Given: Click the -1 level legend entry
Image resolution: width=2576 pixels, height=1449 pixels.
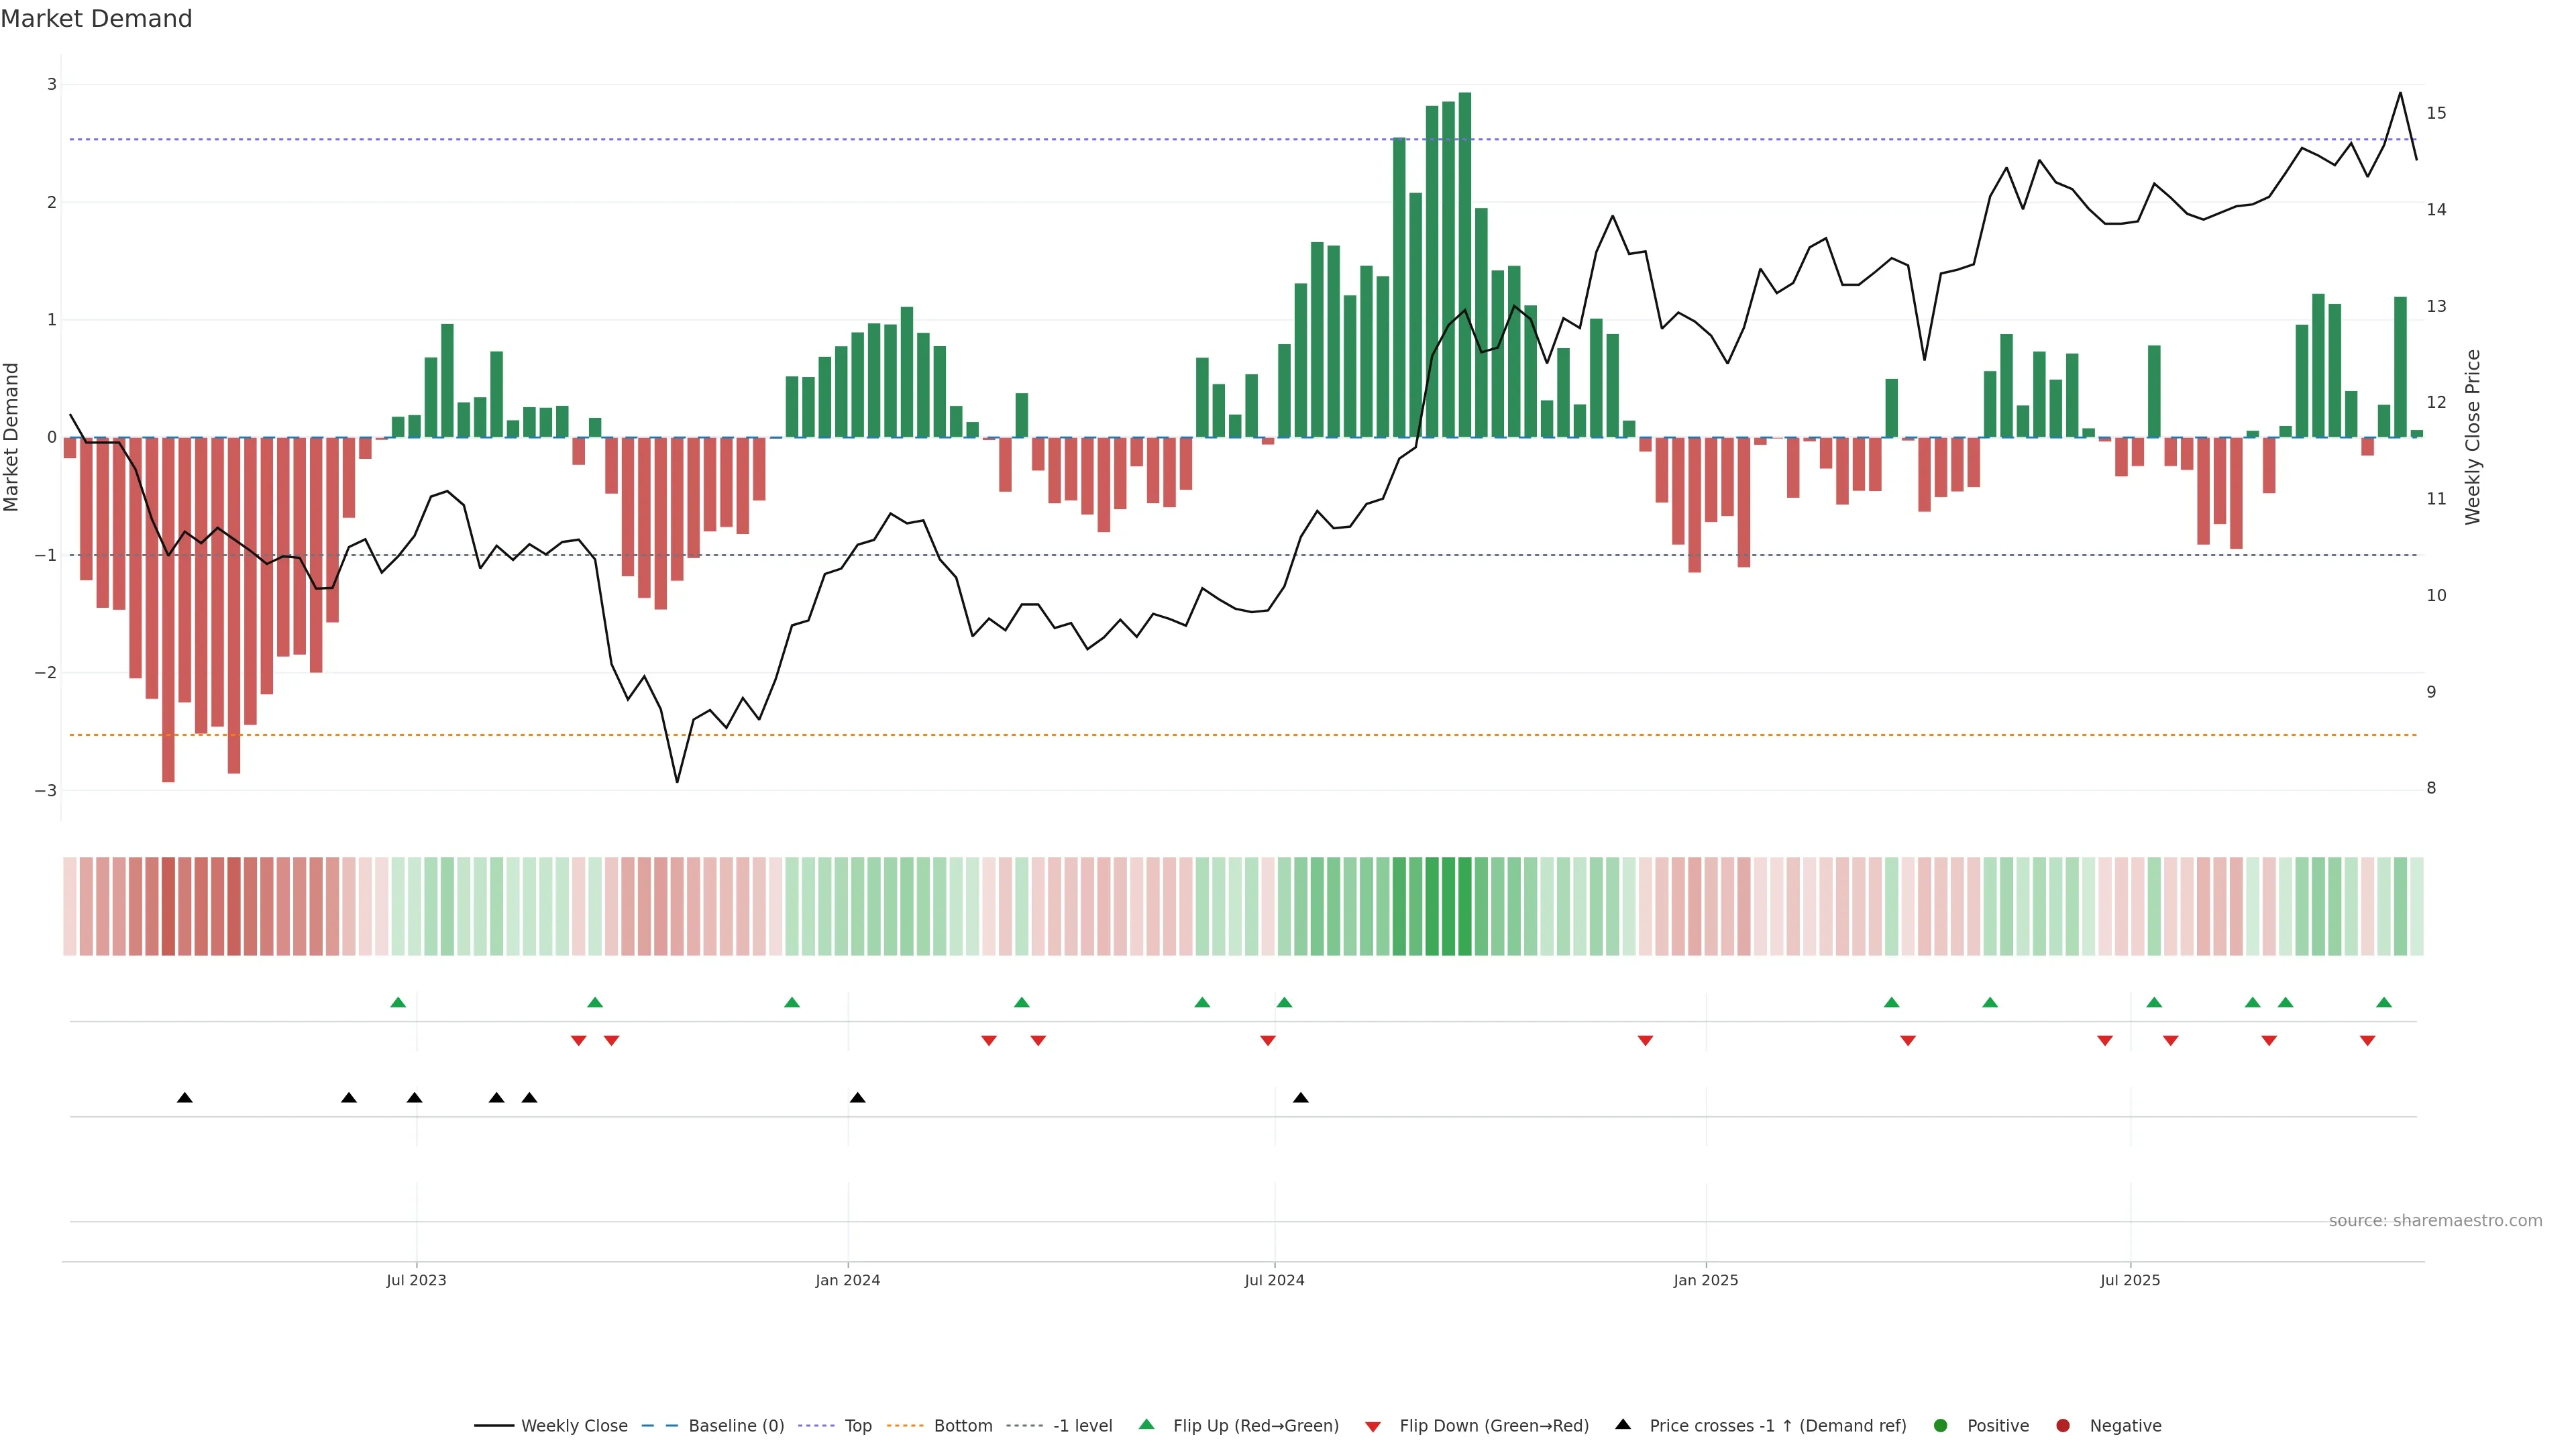Looking at the screenshot, I should point(1082,1426).
